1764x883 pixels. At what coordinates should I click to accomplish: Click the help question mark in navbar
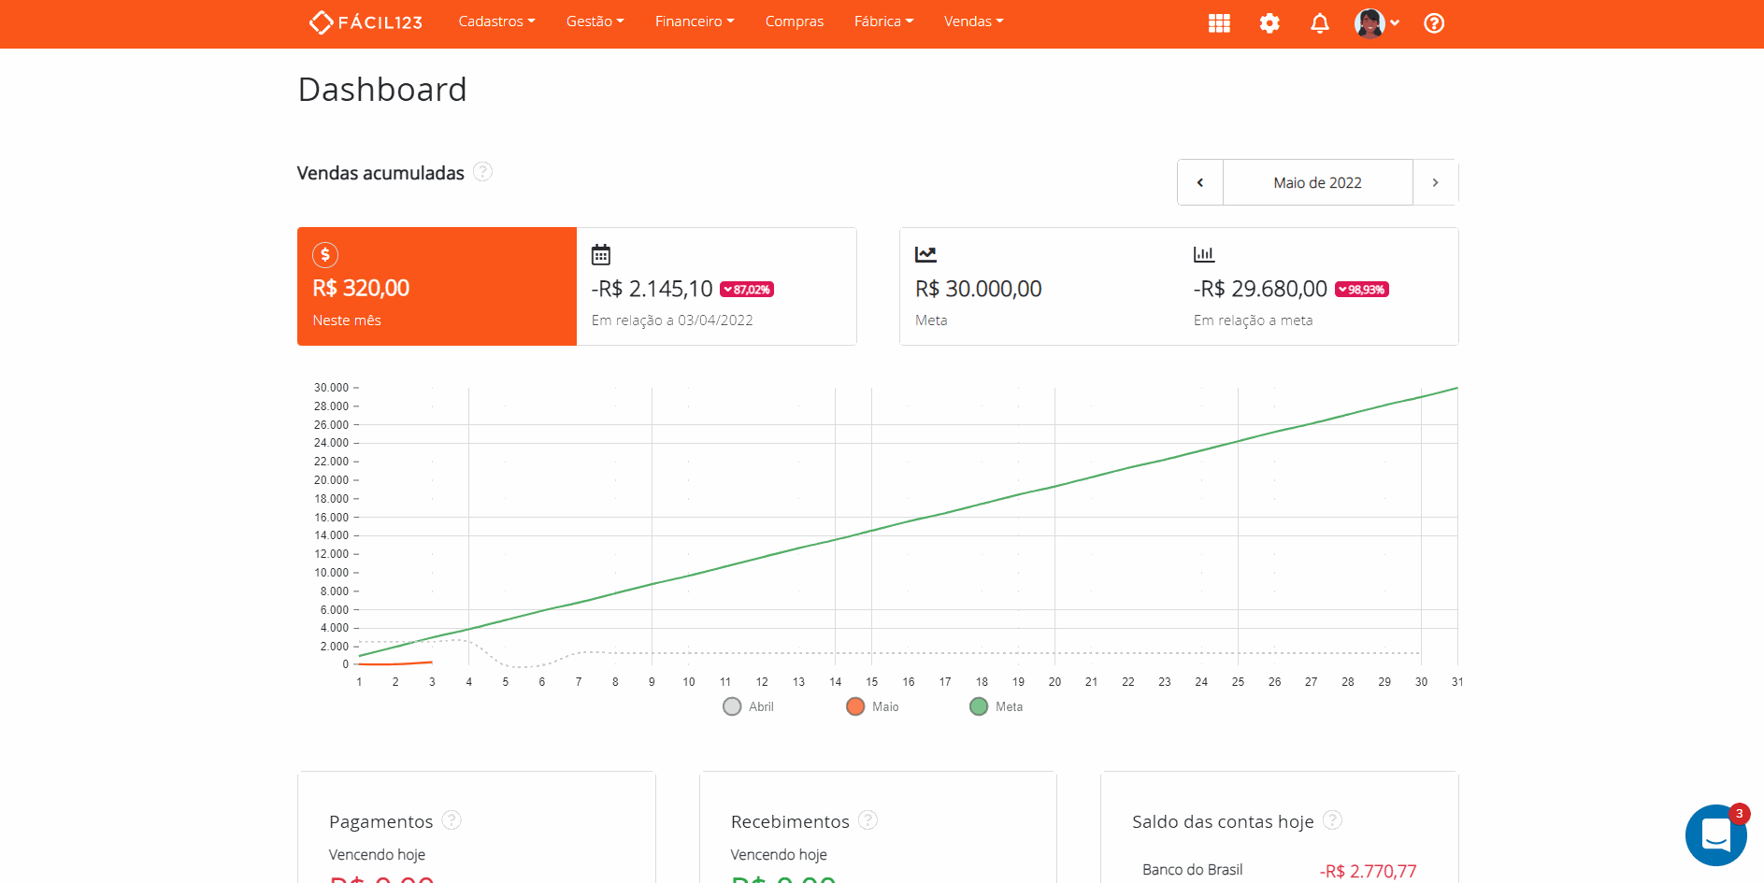1434,23
